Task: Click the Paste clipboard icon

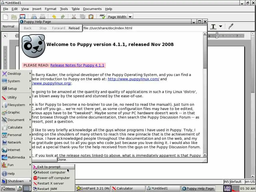Action: pyautogui.click(x=91, y=17)
